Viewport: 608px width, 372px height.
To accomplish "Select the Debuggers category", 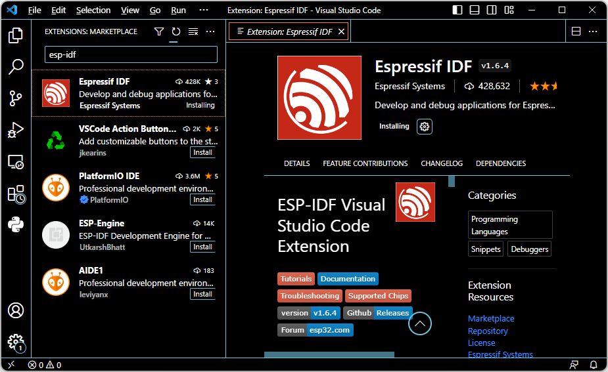I will (529, 249).
